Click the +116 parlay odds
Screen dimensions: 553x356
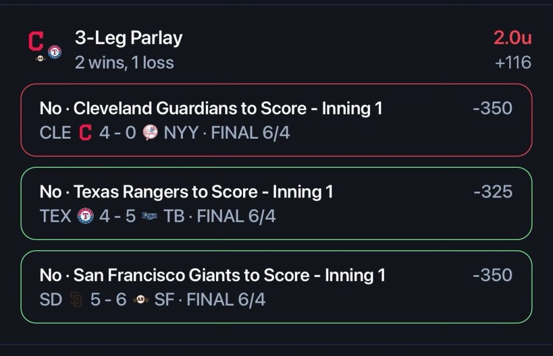coord(513,63)
